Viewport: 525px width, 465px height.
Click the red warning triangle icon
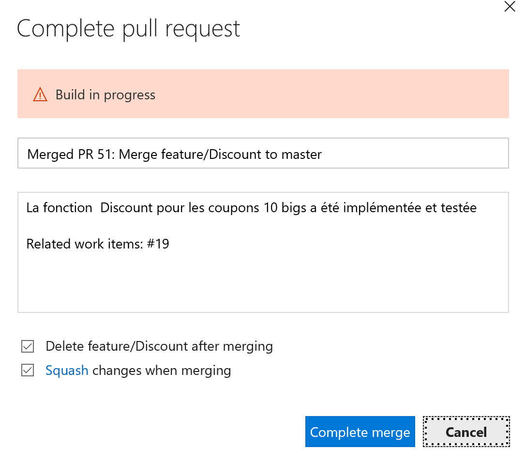click(x=40, y=94)
